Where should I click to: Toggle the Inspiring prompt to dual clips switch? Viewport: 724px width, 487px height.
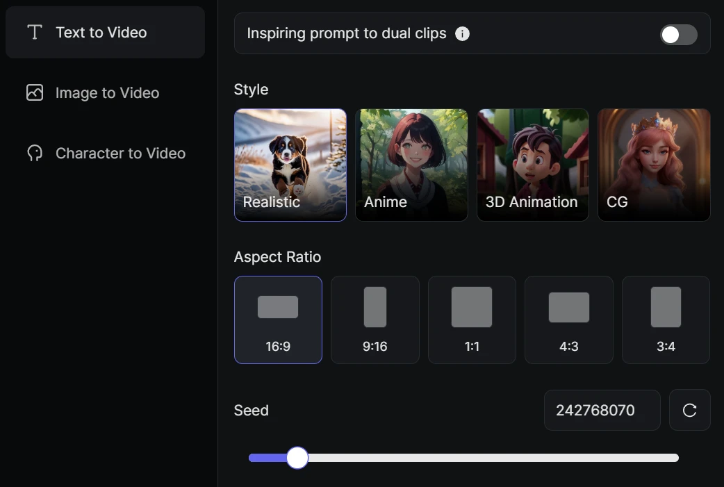click(x=678, y=35)
